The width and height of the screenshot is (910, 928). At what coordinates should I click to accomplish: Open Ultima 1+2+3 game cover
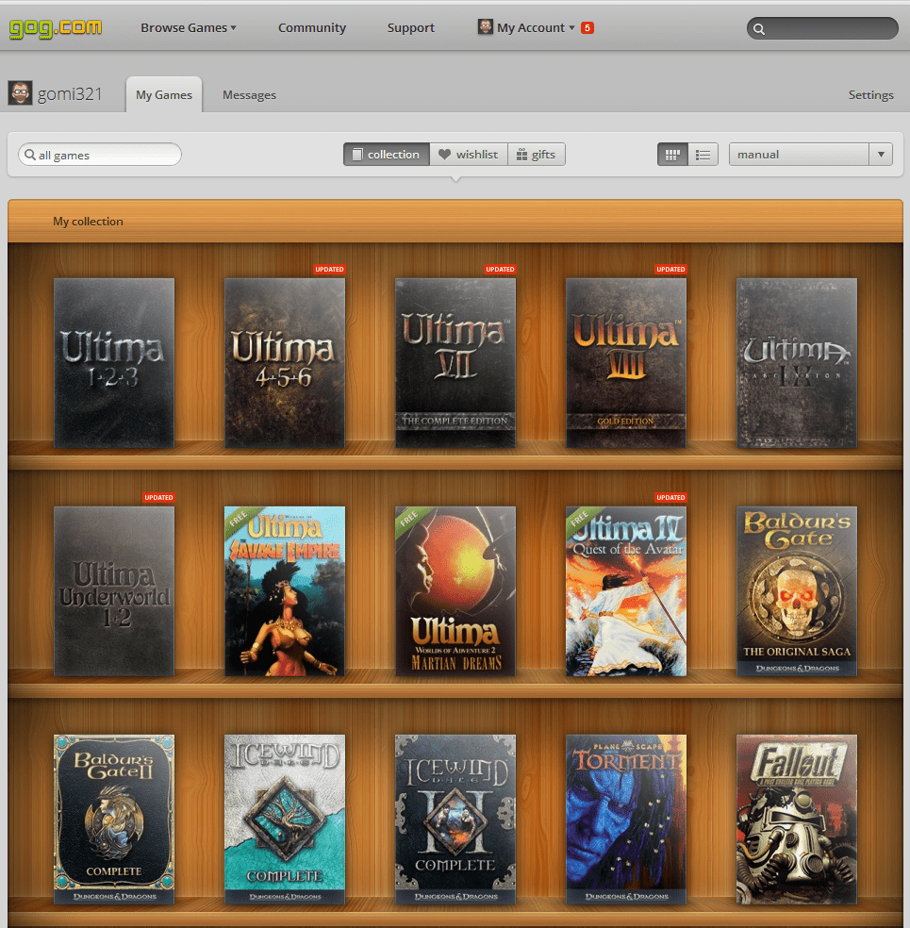[x=114, y=363]
